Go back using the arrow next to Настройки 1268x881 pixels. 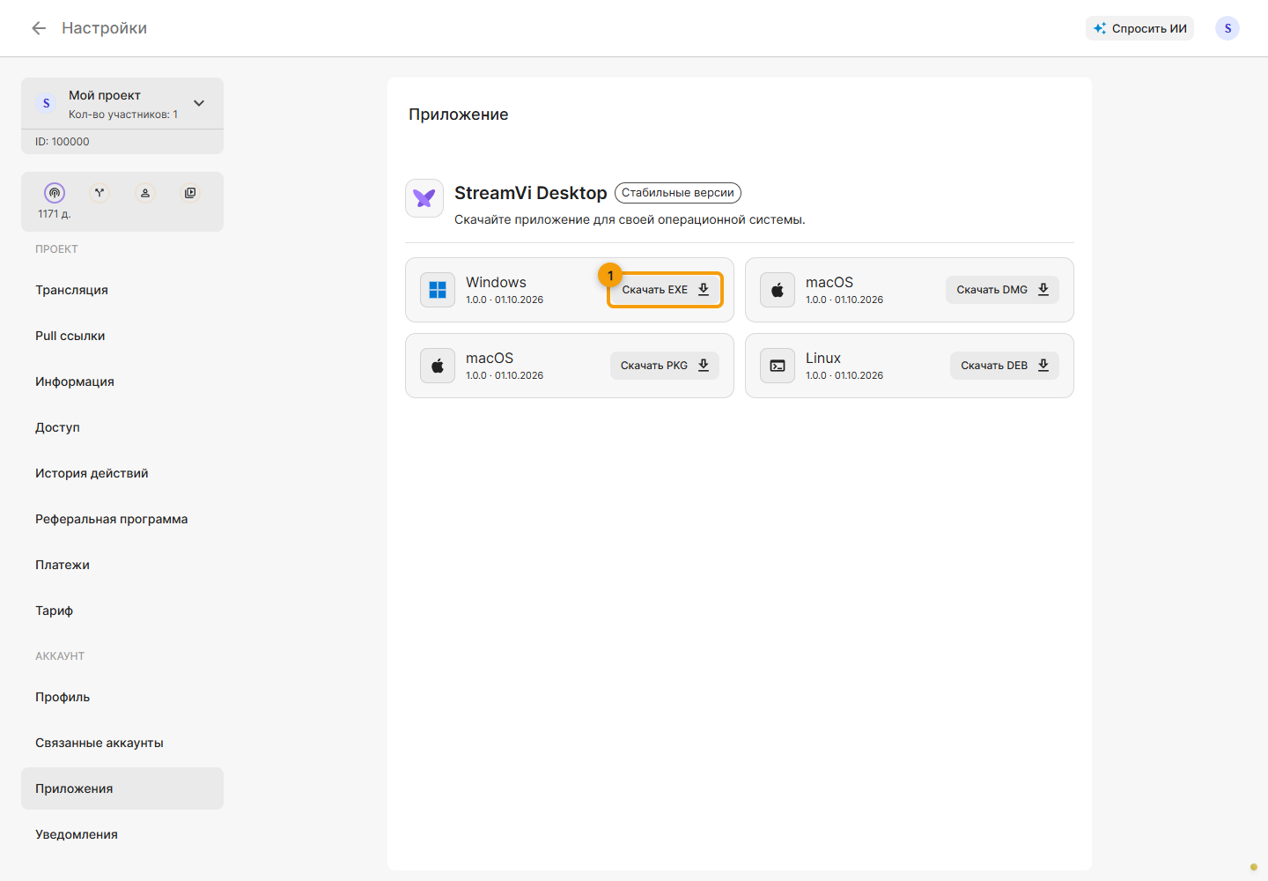point(39,28)
